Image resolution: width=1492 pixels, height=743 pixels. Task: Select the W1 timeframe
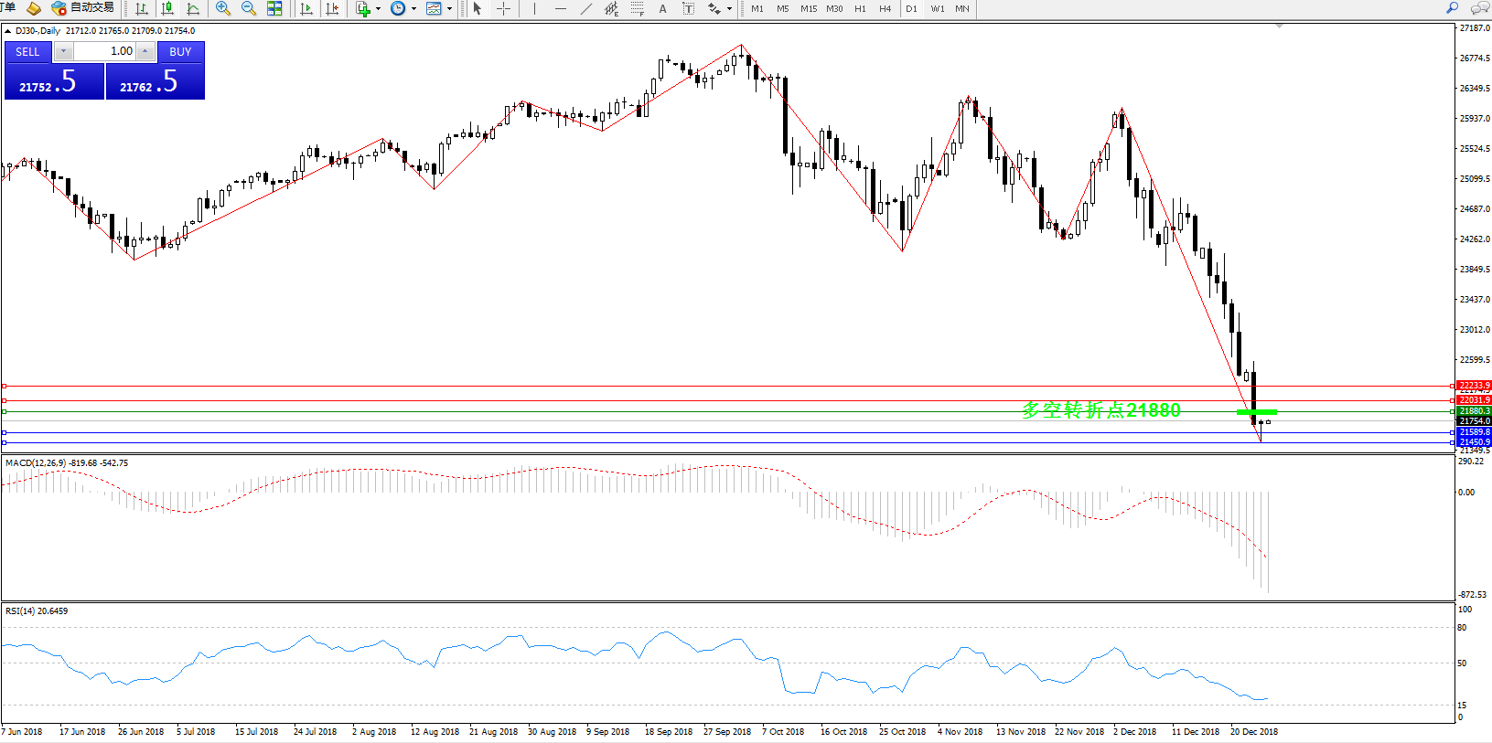coord(938,8)
